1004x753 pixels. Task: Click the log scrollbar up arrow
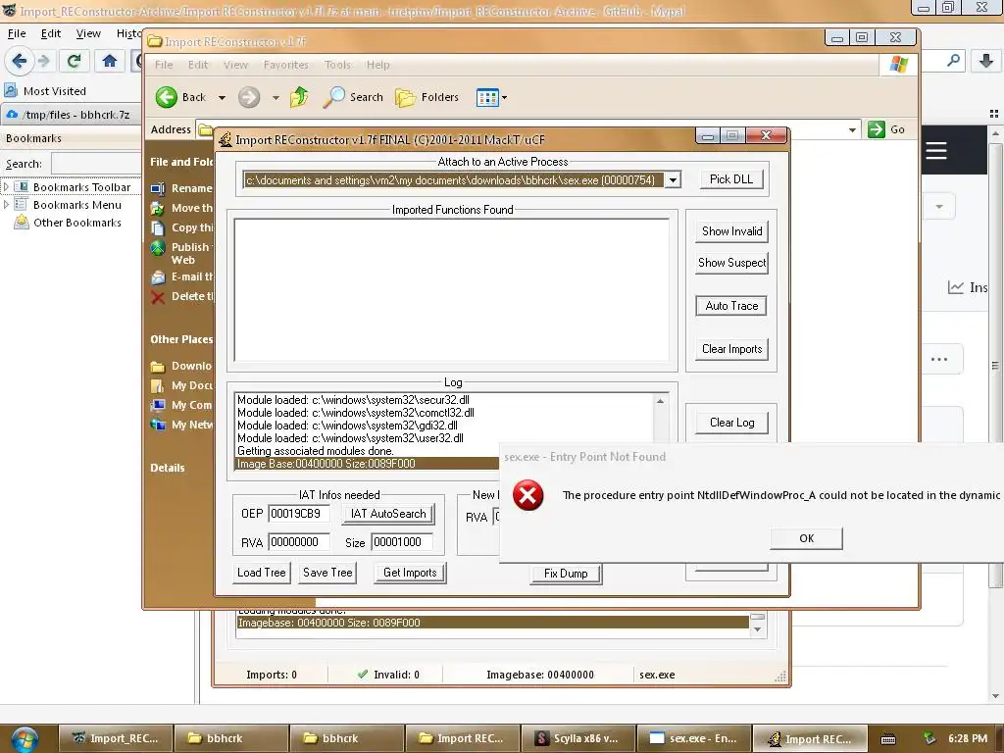660,401
